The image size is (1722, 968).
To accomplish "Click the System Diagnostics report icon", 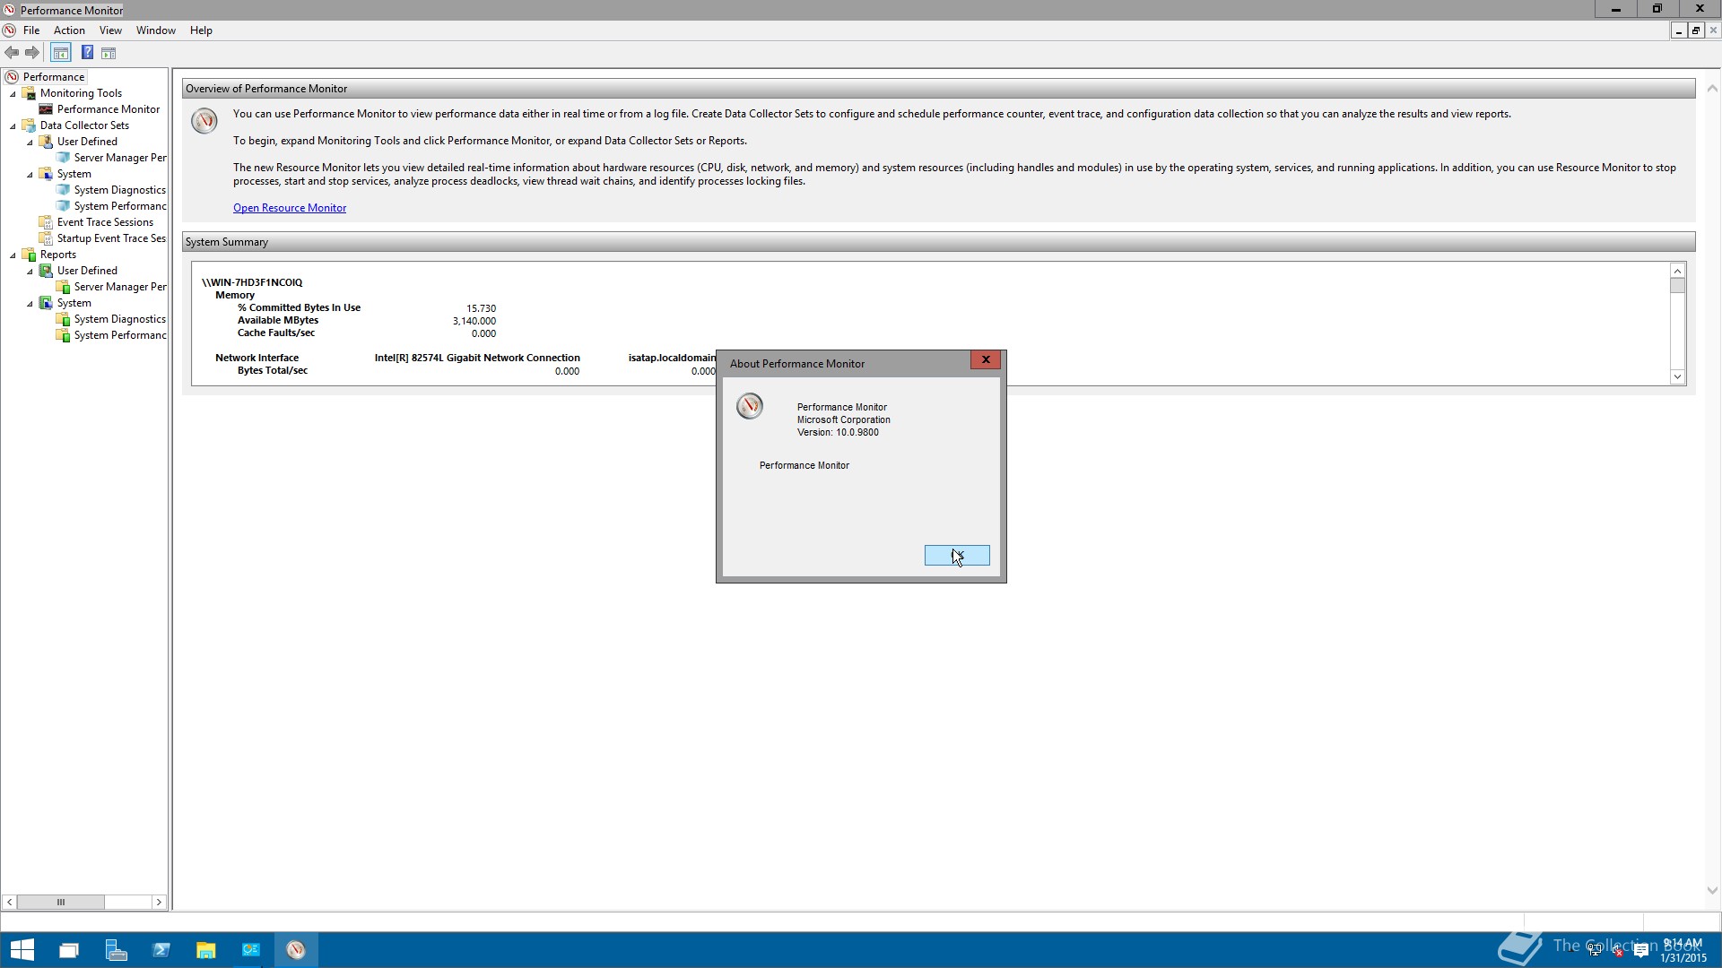I will coord(63,319).
